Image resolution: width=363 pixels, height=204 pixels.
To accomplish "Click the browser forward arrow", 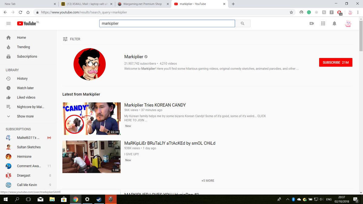I will pos(13,12).
